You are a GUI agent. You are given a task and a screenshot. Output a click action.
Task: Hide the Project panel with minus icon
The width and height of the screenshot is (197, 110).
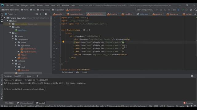(x=50, y=14)
